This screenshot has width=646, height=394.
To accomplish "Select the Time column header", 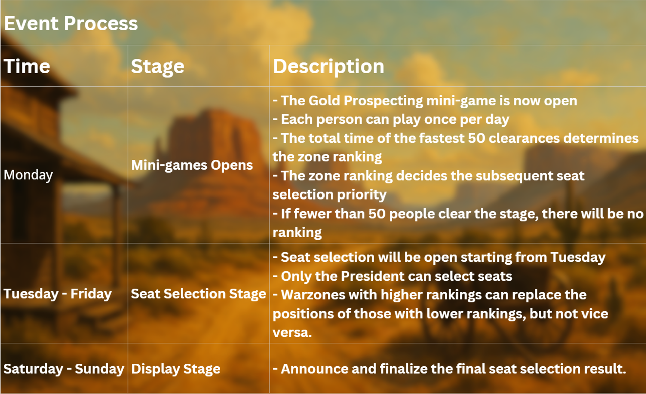I will coord(27,66).
